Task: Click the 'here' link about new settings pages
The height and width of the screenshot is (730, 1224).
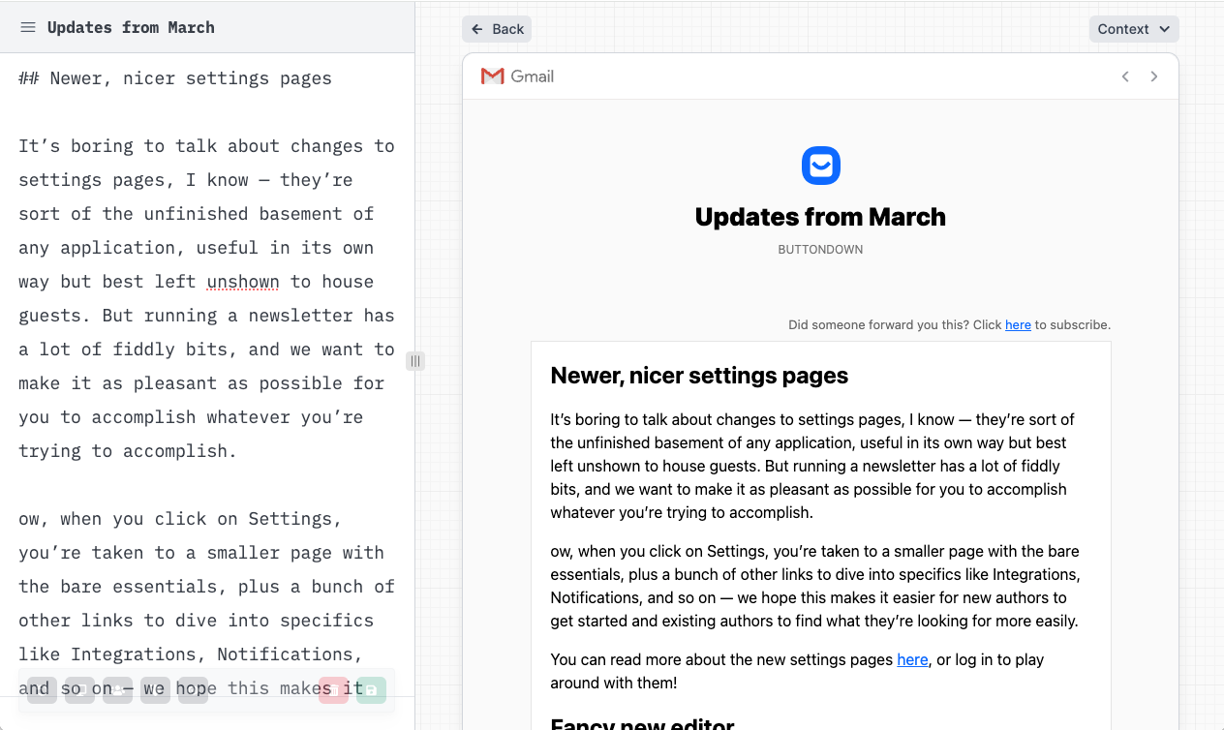Action: click(912, 659)
